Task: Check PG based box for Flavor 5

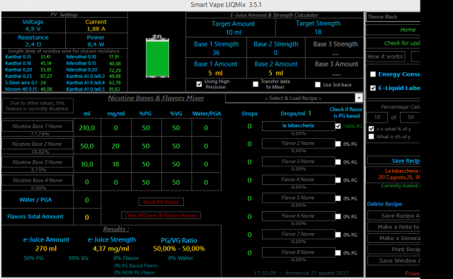Action: 338,198
